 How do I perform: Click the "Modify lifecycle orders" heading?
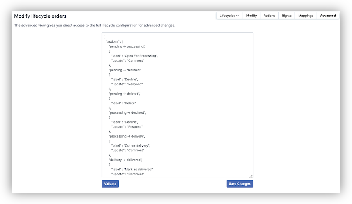pos(40,16)
